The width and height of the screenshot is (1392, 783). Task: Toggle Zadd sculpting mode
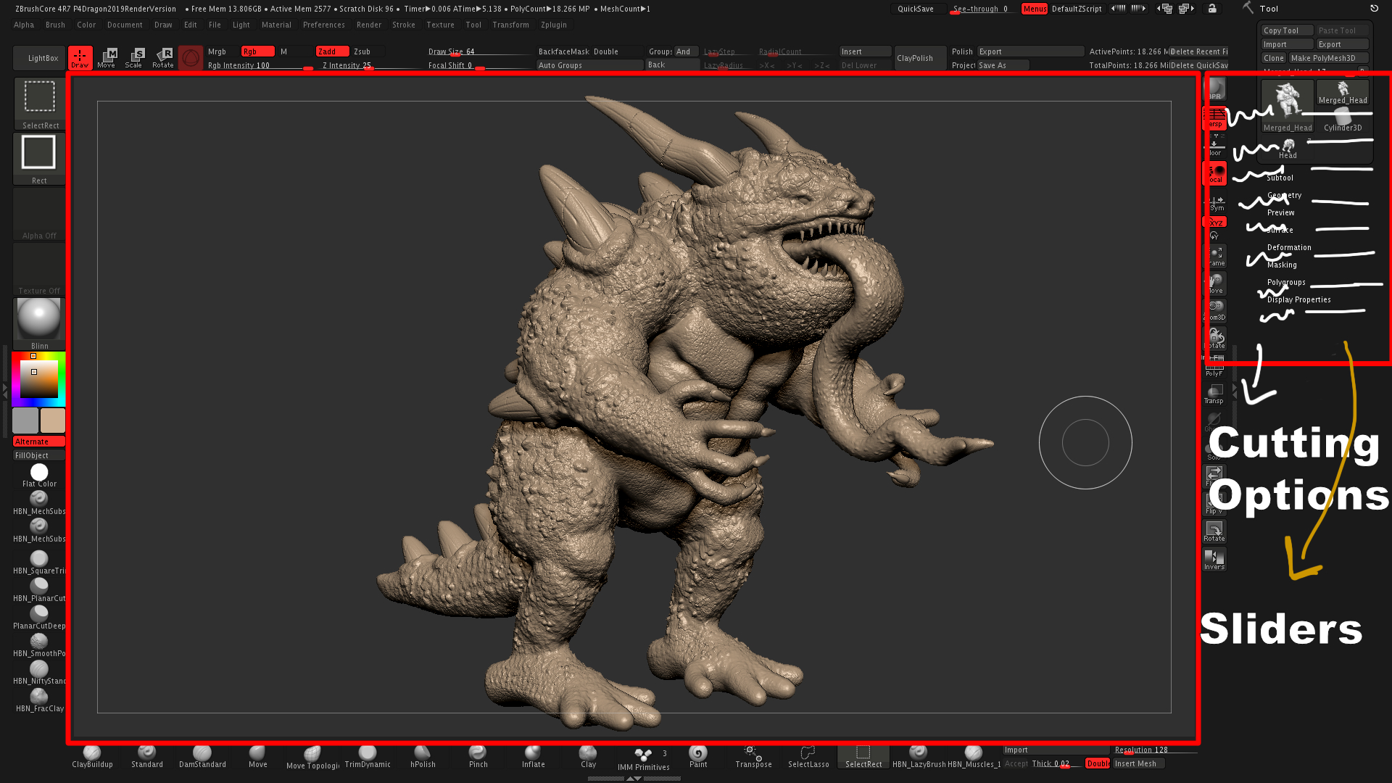pos(327,51)
